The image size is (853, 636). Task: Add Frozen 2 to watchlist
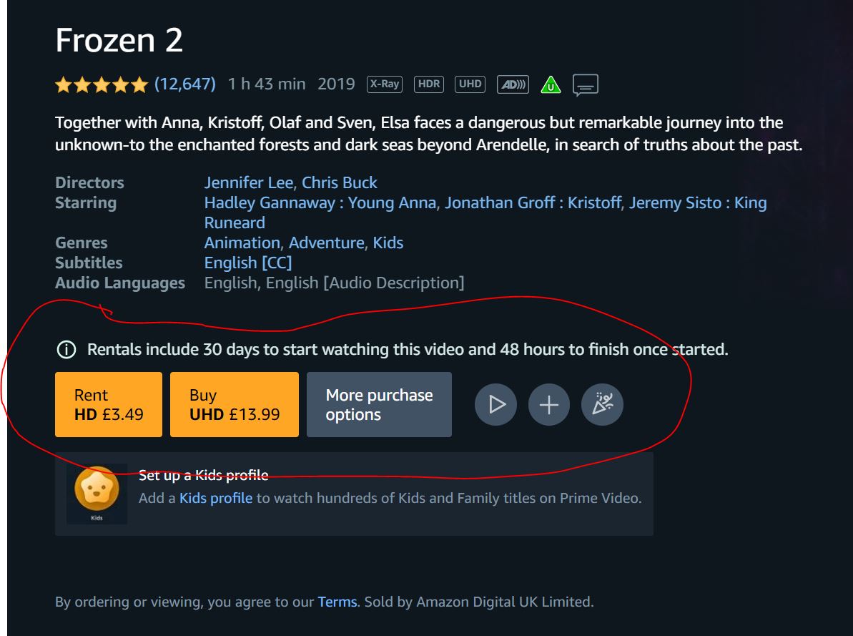tap(548, 405)
